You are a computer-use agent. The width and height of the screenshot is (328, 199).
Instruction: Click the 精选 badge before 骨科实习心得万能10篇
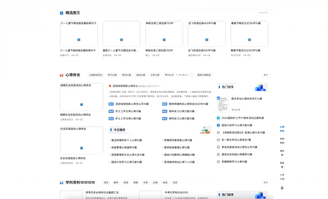point(164,111)
